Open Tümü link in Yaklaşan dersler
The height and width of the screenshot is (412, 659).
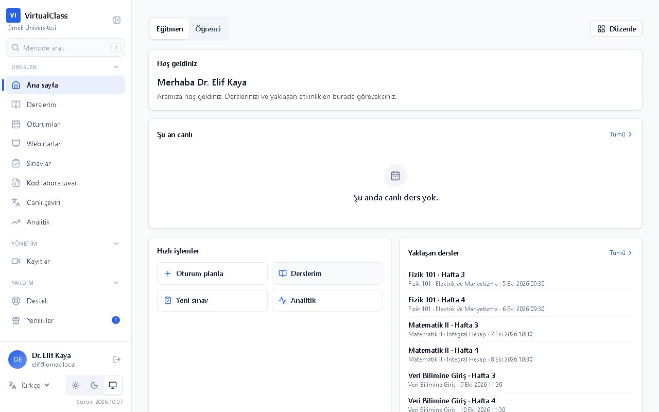click(x=621, y=253)
